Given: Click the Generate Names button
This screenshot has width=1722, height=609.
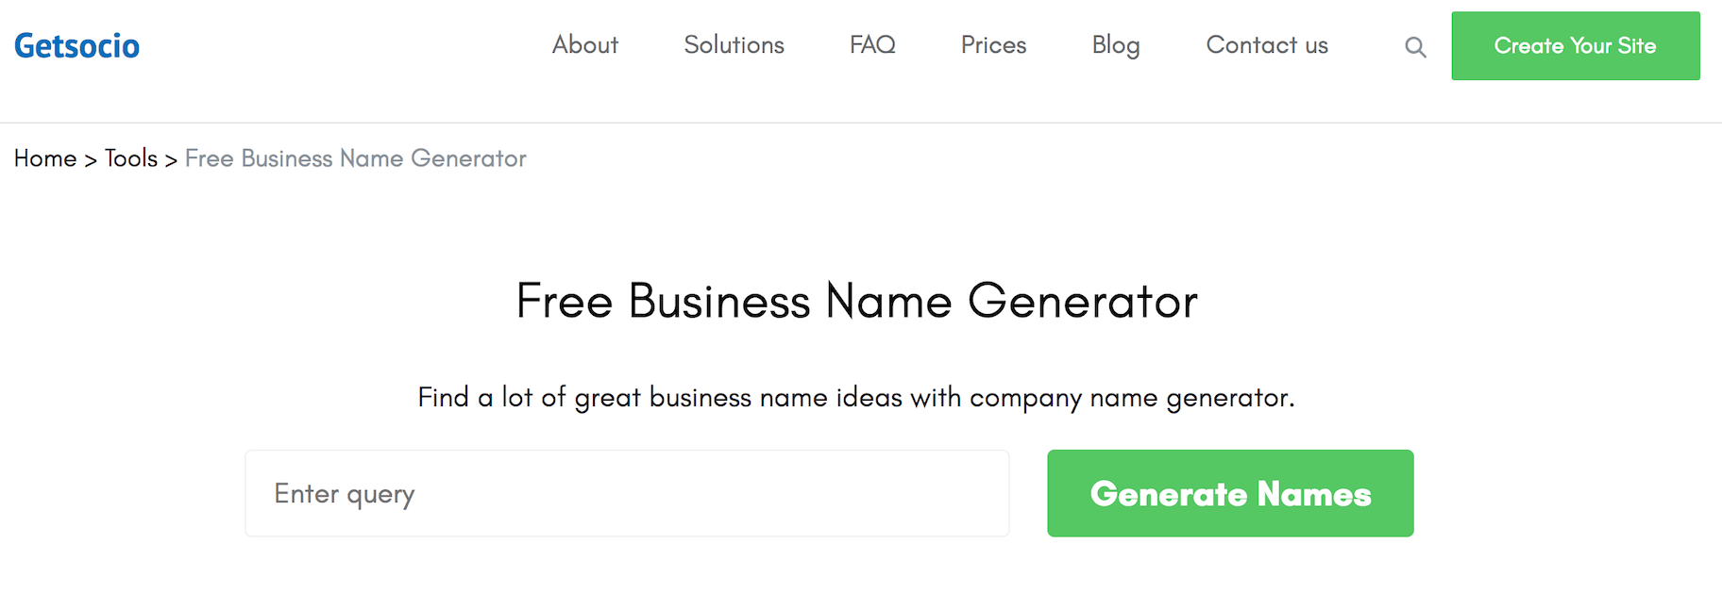Looking at the screenshot, I should 1230,493.
